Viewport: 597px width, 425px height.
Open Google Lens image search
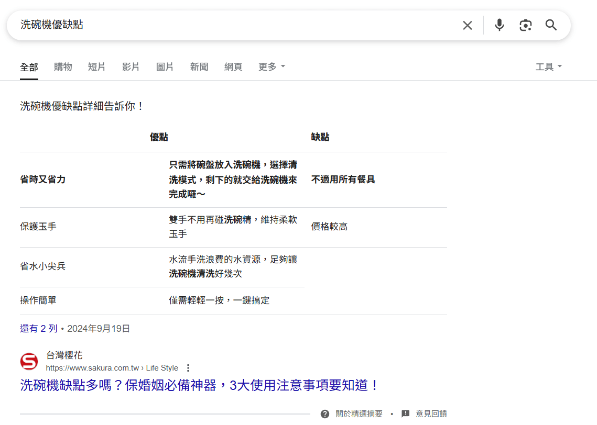click(x=525, y=25)
